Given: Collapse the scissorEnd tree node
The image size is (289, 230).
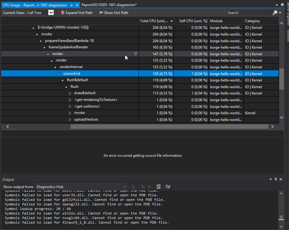Looking at the screenshot, I should [x=59, y=74].
